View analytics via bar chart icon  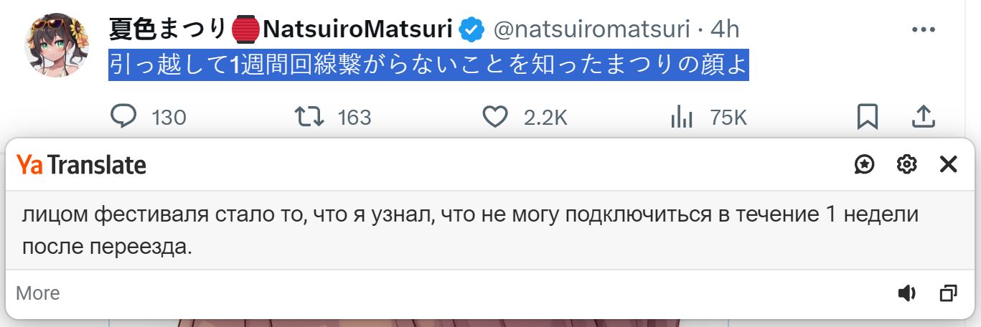681,117
